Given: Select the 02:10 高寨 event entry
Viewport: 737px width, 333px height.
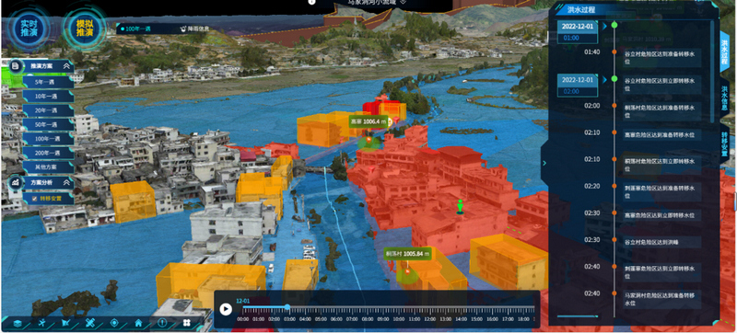Looking at the screenshot, I should (x=661, y=135).
